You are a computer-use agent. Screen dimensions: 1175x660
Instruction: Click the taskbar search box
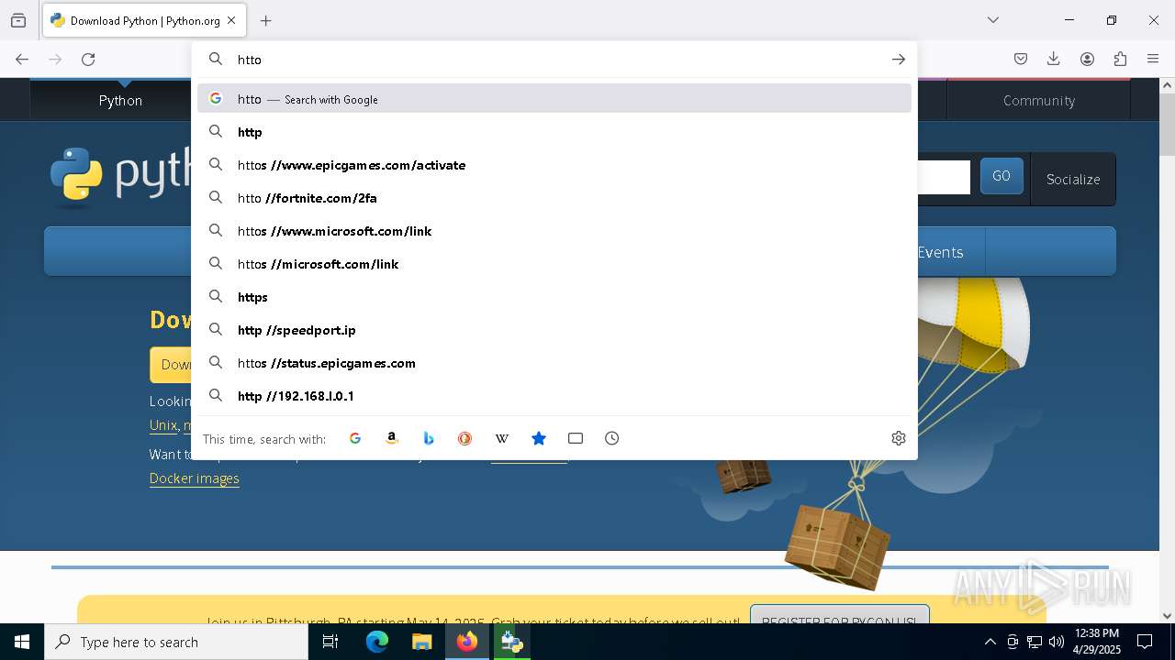tap(176, 642)
